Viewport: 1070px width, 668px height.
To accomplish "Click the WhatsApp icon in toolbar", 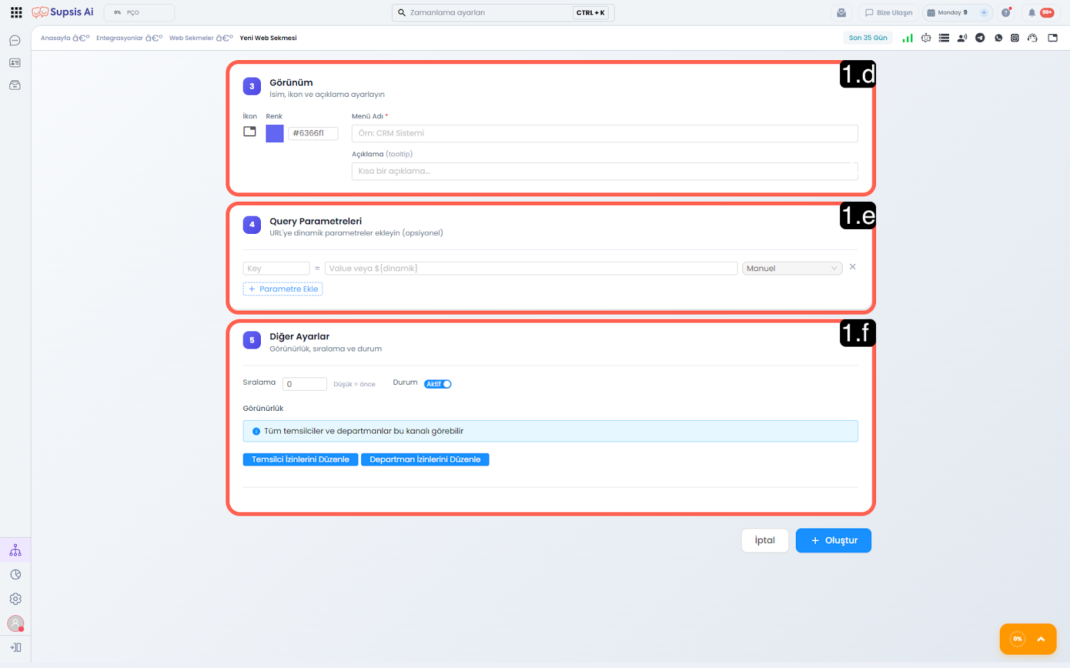I will tap(998, 38).
